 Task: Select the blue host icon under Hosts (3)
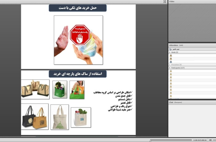(171, 61)
